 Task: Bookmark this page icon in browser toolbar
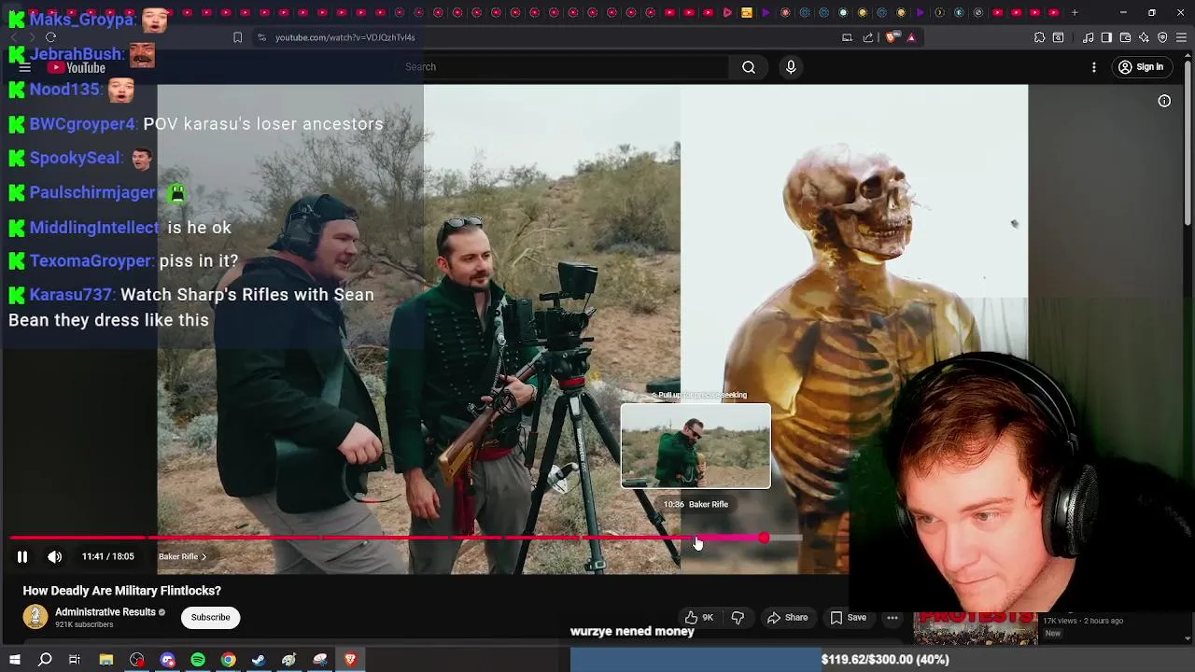[237, 37]
